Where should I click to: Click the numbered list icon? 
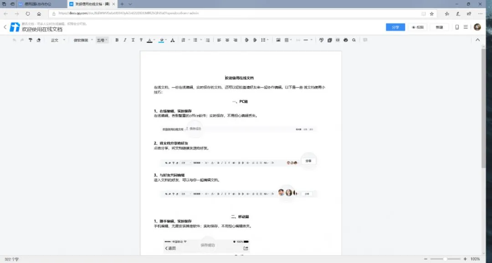pos(183,40)
